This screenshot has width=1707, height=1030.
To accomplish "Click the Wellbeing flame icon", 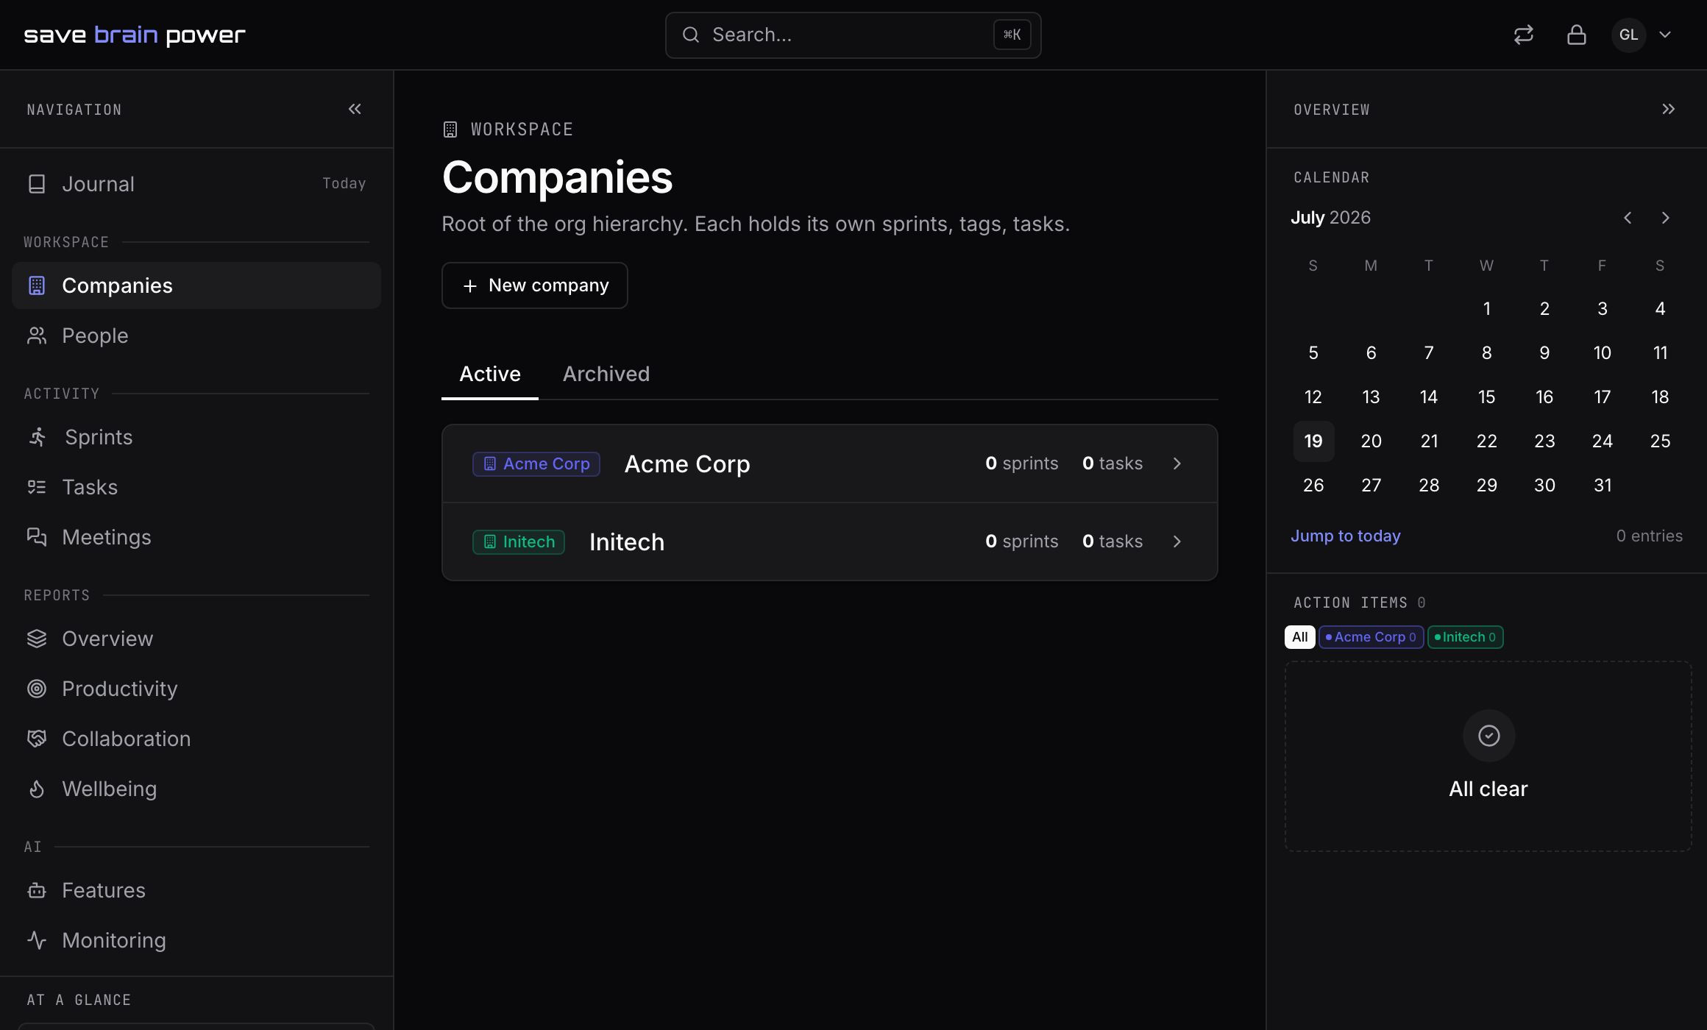I will (x=37, y=789).
